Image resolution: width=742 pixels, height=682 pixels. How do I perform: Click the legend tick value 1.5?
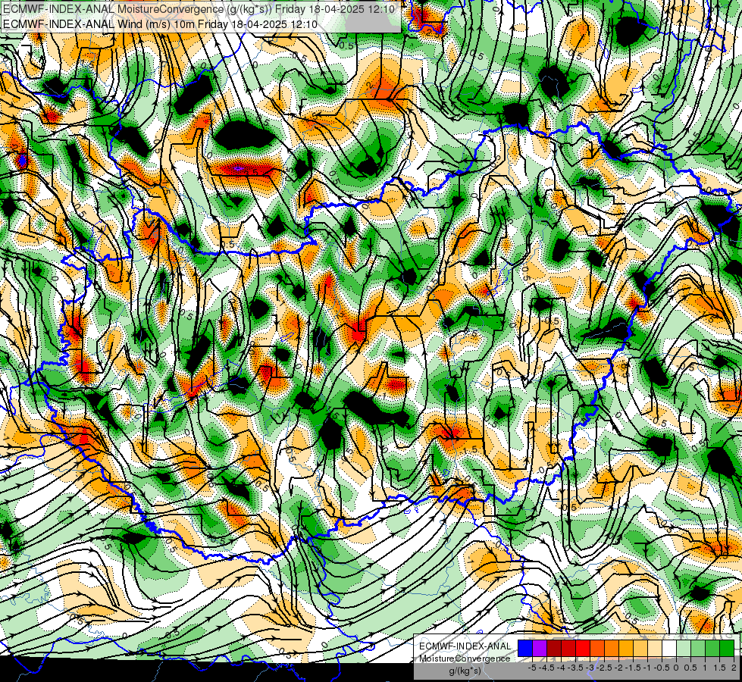(x=719, y=668)
